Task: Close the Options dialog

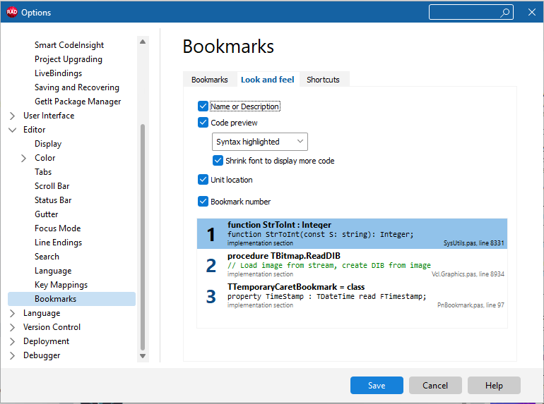Action: pyautogui.click(x=531, y=13)
